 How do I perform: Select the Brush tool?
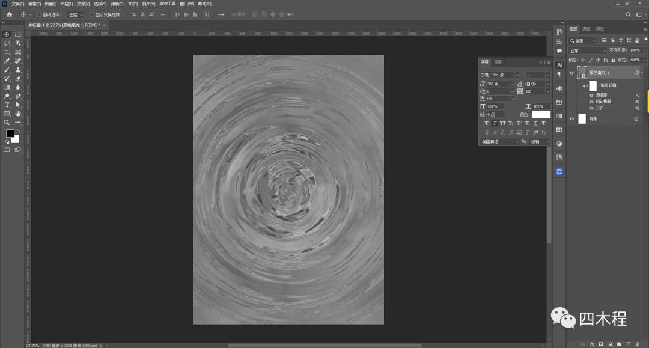(7, 70)
